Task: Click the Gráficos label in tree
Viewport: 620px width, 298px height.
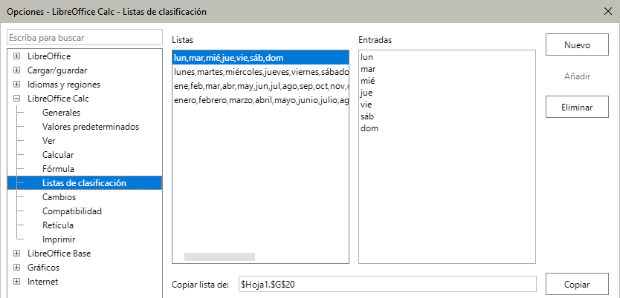Action: click(44, 268)
